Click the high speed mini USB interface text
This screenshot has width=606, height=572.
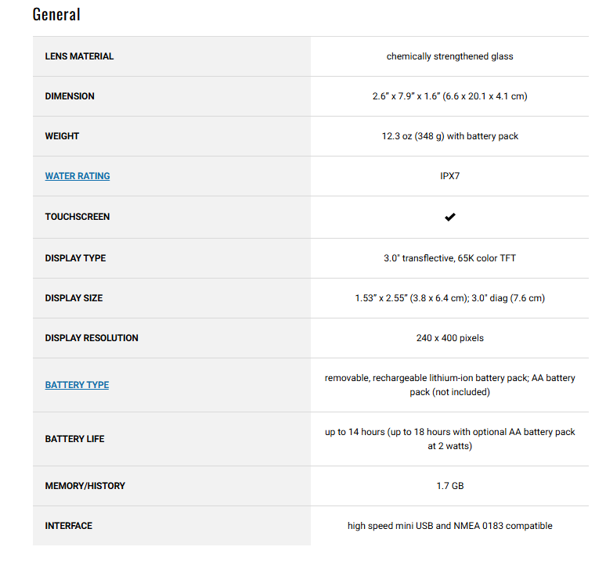pos(449,526)
